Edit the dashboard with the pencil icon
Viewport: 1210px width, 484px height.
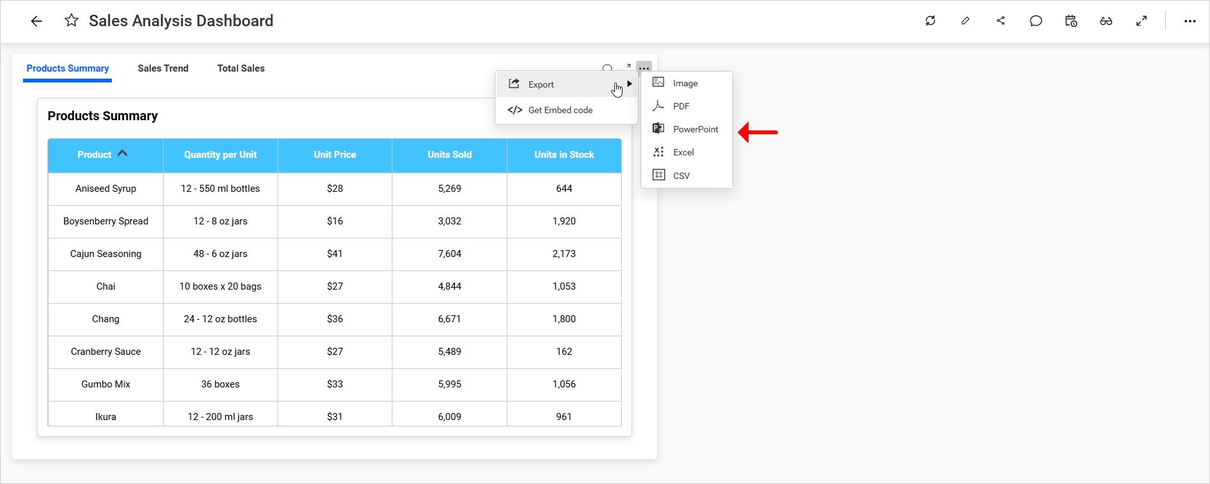[x=965, y=21]
